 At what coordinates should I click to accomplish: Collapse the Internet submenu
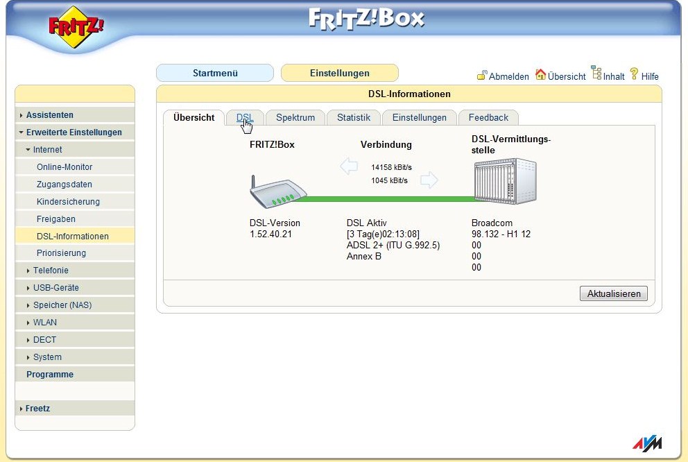tap(75, 150)
